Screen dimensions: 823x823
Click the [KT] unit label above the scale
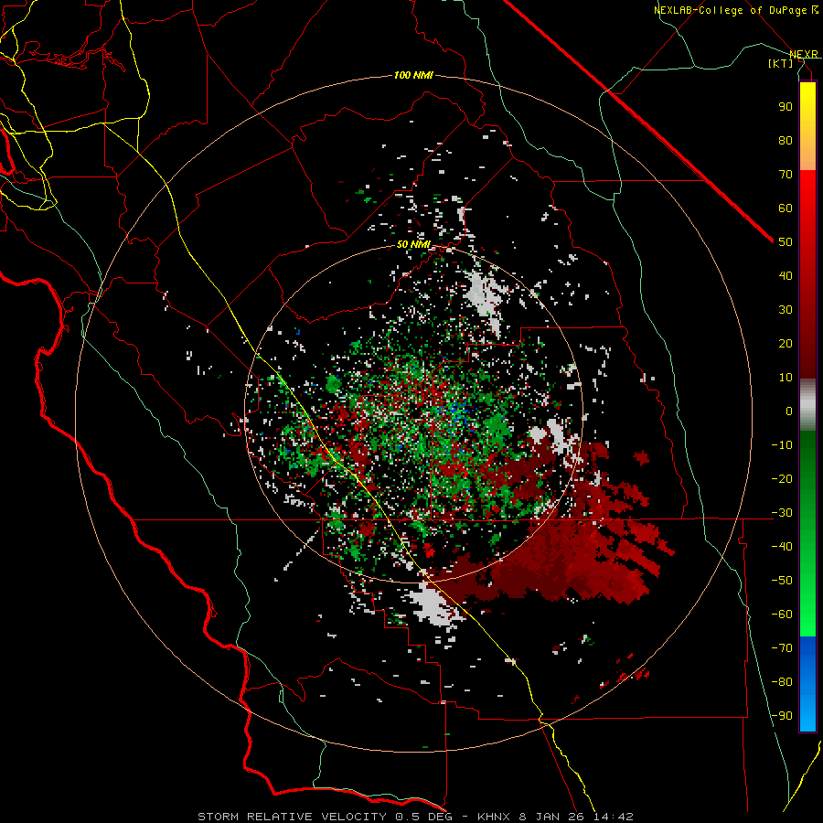pos(781,63)
